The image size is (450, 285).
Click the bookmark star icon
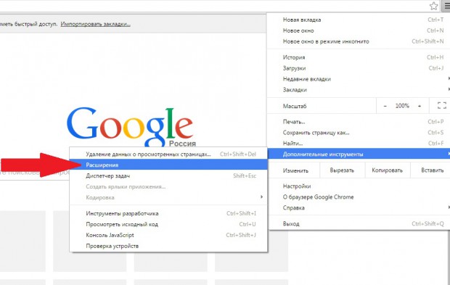[x=433, y=6]
